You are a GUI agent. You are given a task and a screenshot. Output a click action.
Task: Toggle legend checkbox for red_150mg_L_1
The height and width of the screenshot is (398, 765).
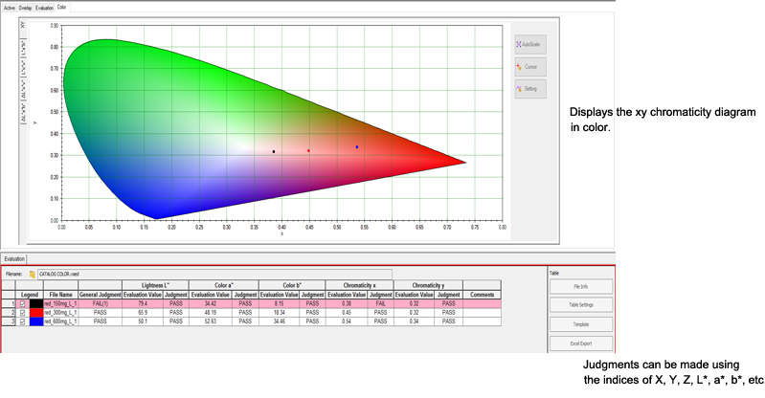coord(23,303)
